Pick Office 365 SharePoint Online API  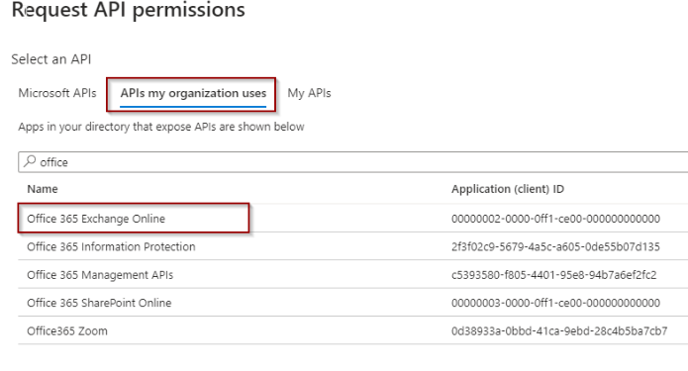(99, 303)
